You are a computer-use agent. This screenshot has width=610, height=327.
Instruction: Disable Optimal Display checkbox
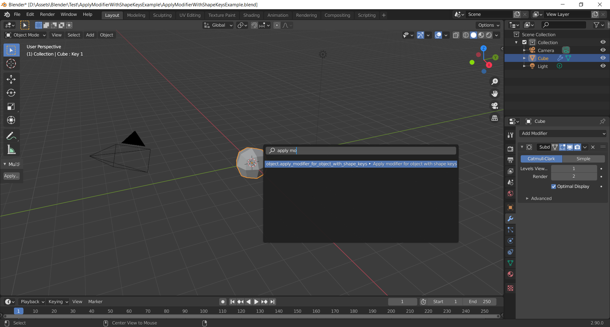coord(554,186)
